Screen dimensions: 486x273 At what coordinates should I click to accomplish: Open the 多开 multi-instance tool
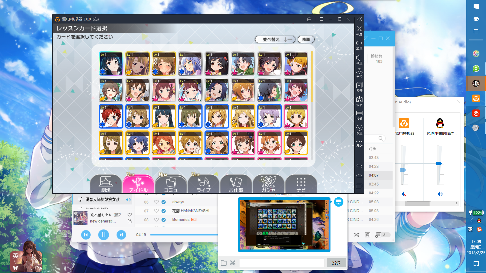tap(359, 85)
